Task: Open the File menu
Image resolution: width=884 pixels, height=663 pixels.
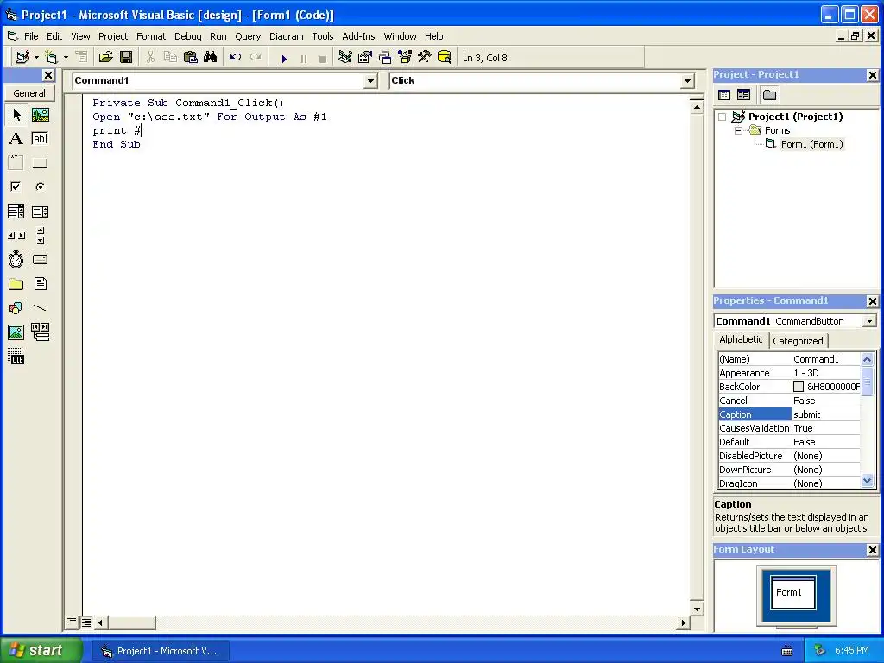Action: tap(31, 36)
